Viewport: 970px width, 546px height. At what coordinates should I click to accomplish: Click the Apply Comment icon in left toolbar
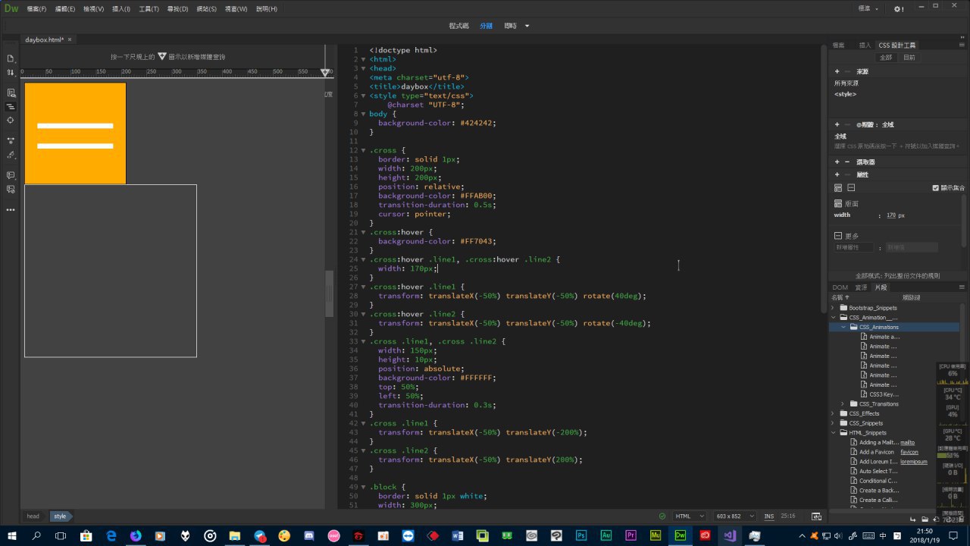(11, 175)
